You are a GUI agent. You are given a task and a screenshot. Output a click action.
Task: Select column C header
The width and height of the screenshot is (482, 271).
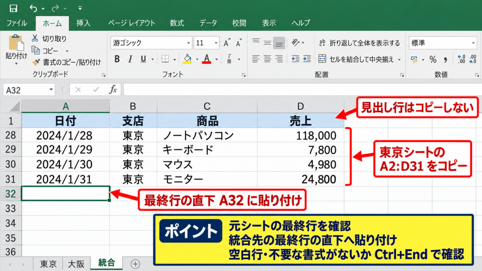point(207,106)
